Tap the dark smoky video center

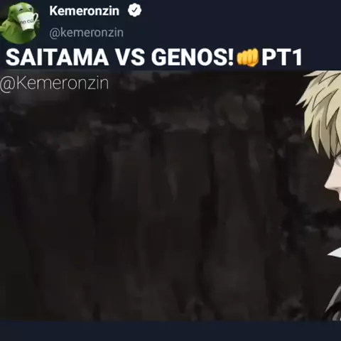151,197
